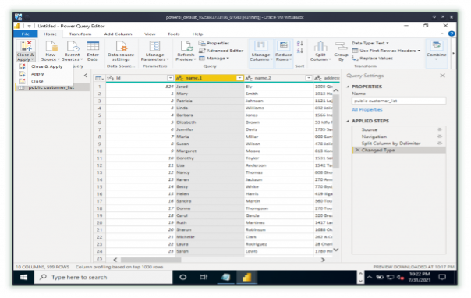
Task: Click the Enter Data icon
Action: (93, 47)
